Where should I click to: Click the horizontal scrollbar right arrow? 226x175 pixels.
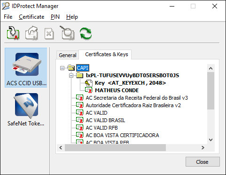click(203, 147)
